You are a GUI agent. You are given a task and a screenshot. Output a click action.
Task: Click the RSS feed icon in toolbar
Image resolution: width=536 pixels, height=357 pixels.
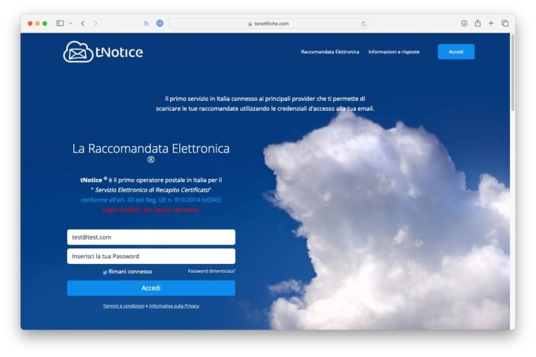tap(147, 24)
